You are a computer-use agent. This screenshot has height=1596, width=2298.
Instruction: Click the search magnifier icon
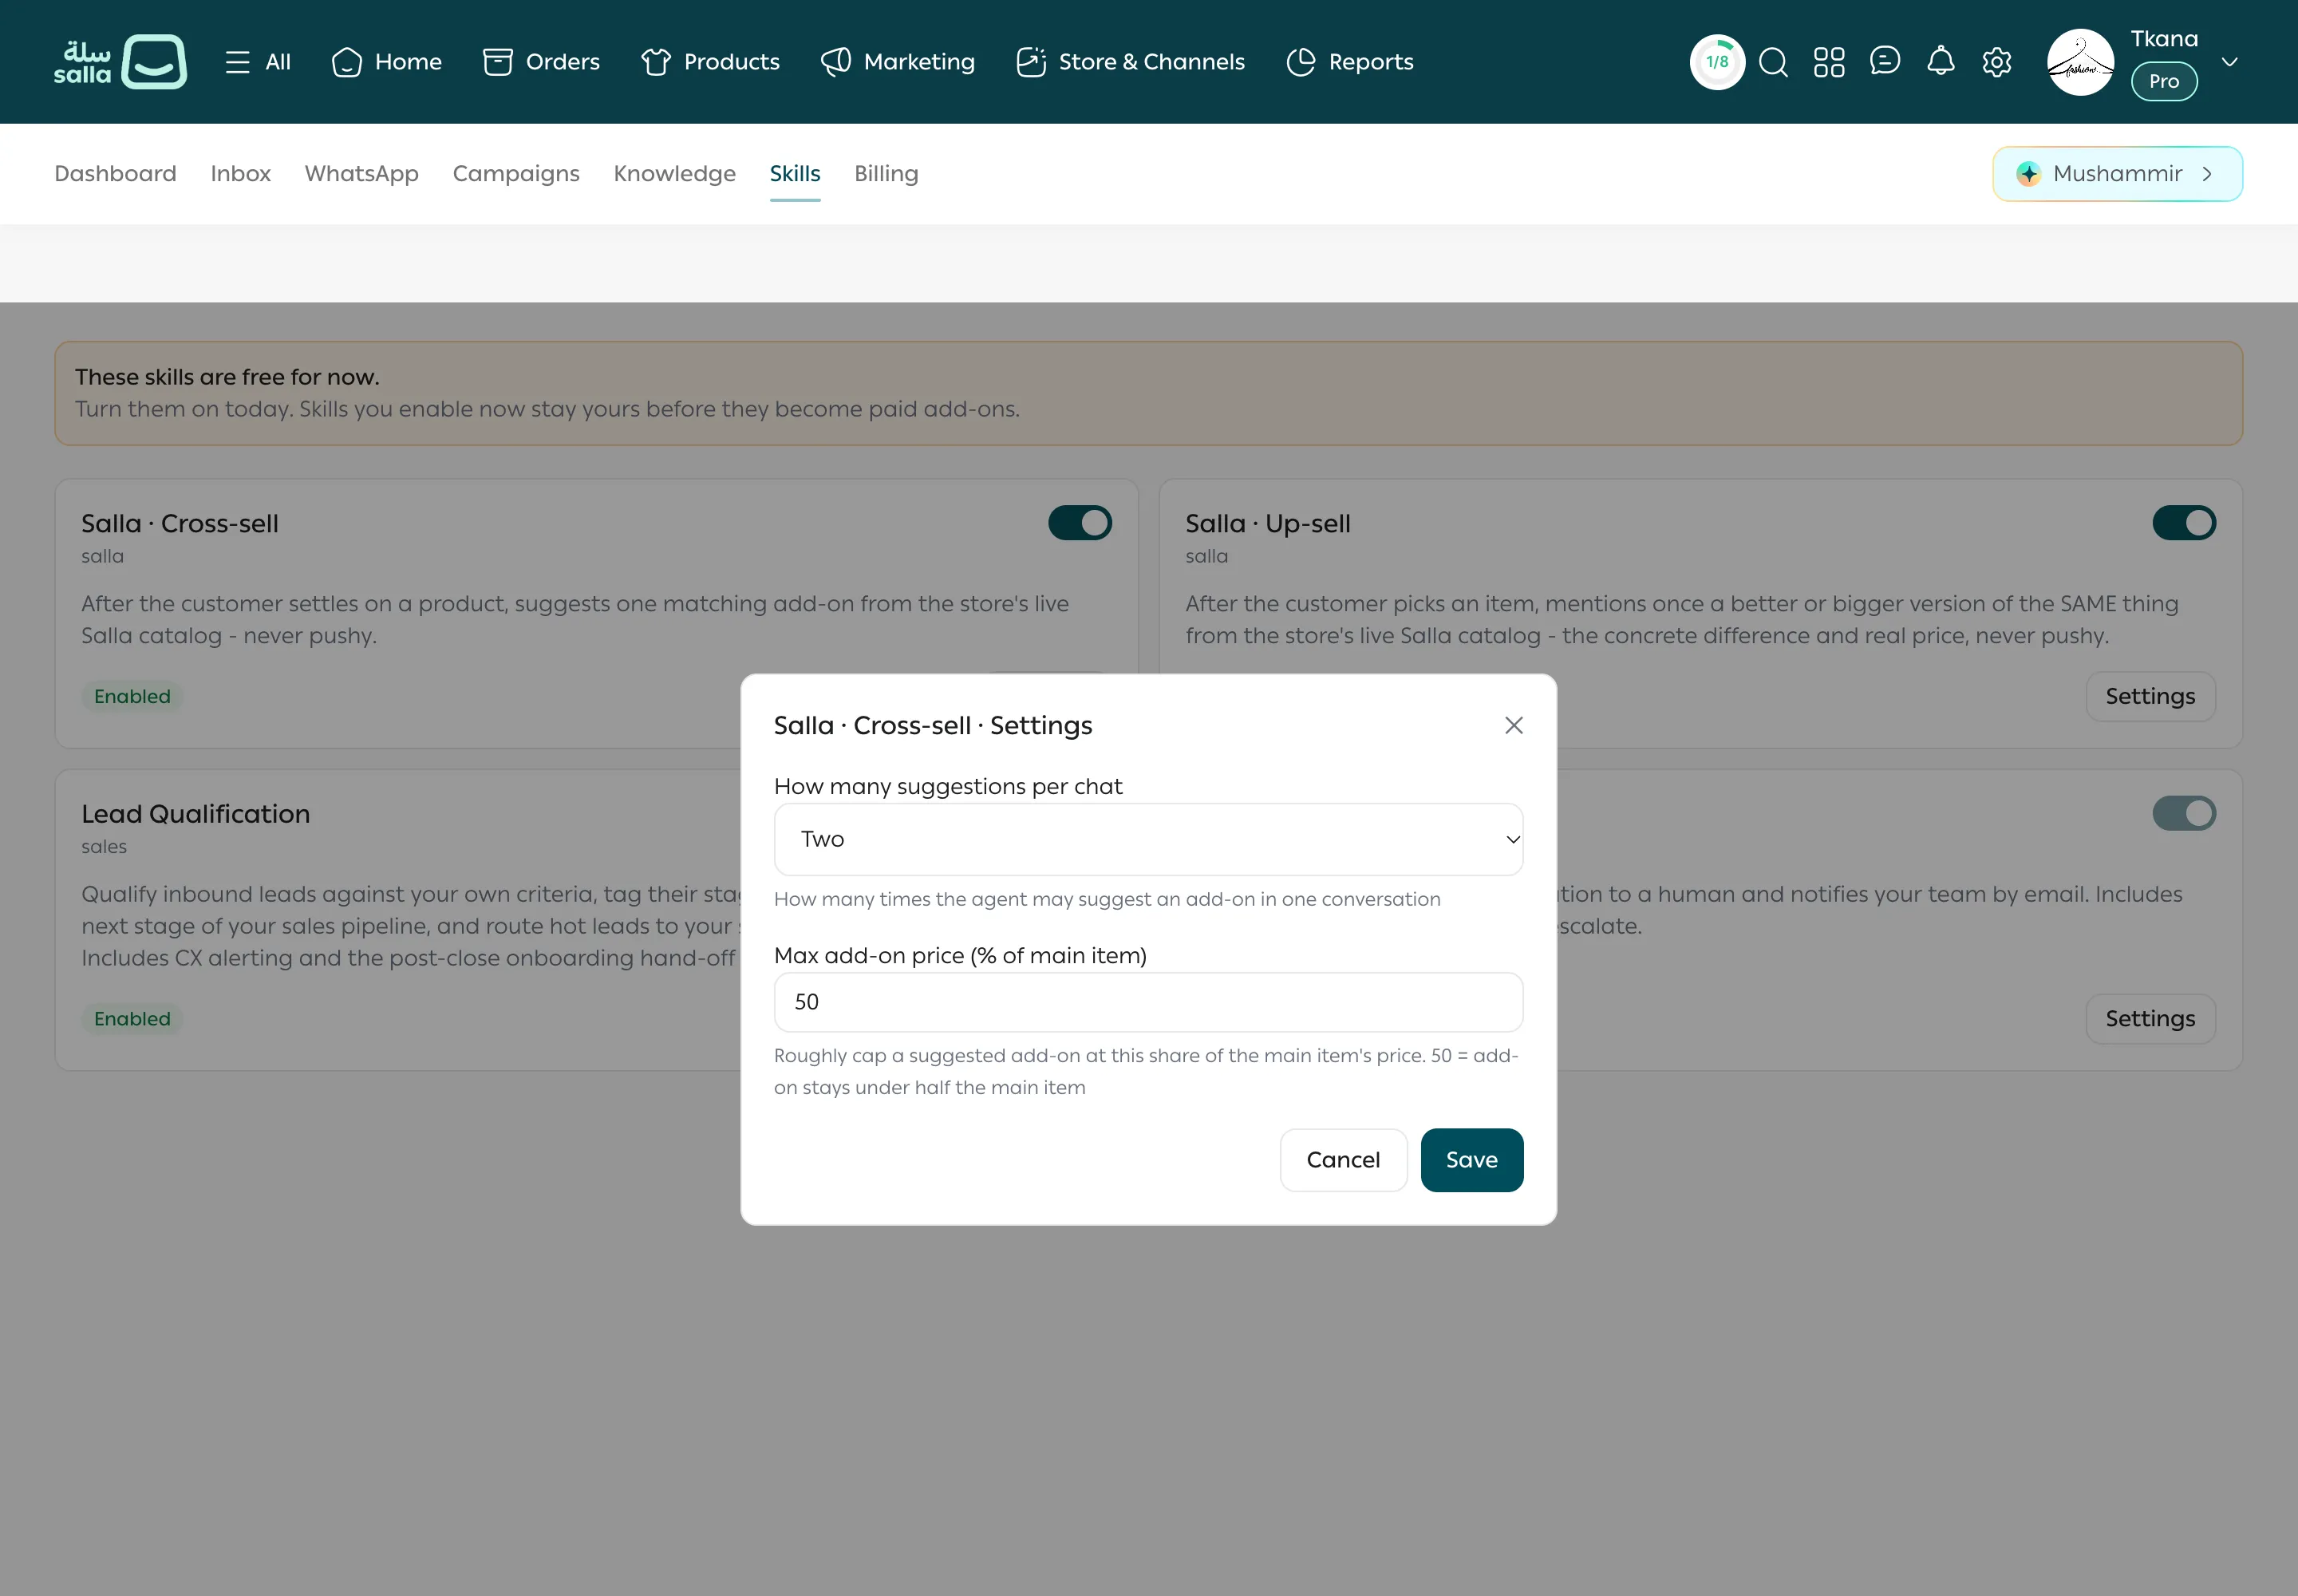pos(1773,62)
